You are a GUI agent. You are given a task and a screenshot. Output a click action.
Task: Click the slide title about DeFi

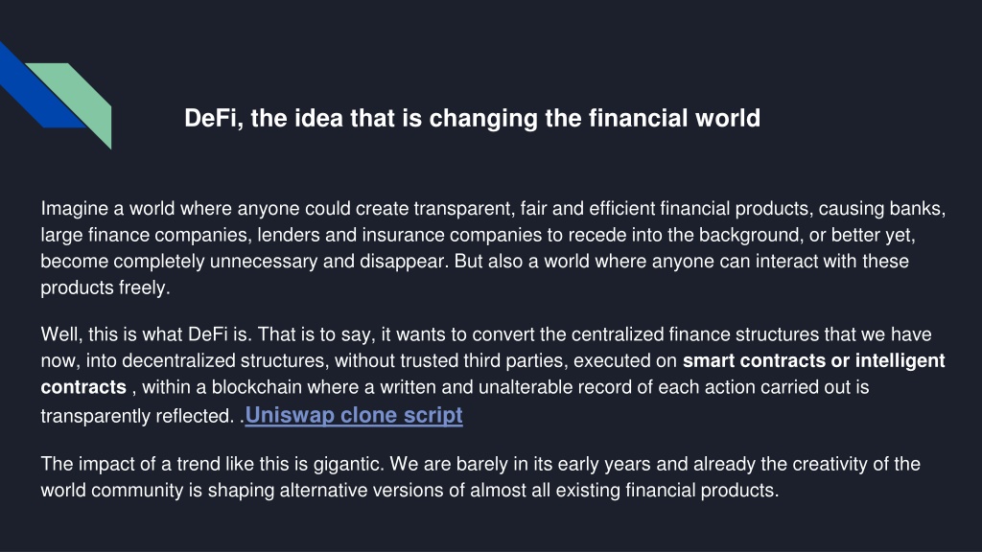click(x=472, y=118)
